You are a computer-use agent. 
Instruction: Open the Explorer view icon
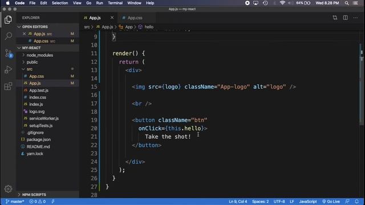tap(8, 19)
